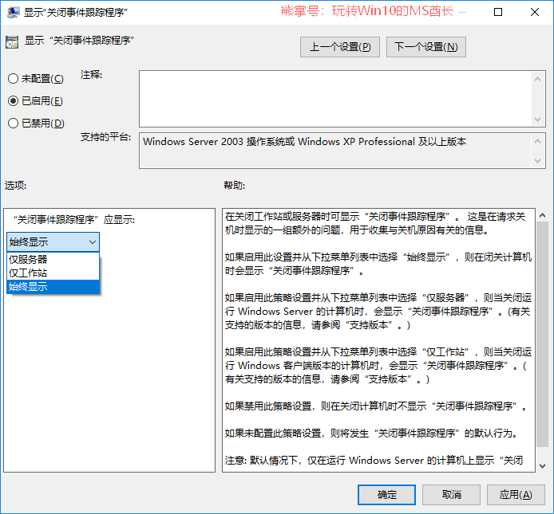Cancel the dialog with 取消
The image size is (554, 514).
[x=451, y=495]
